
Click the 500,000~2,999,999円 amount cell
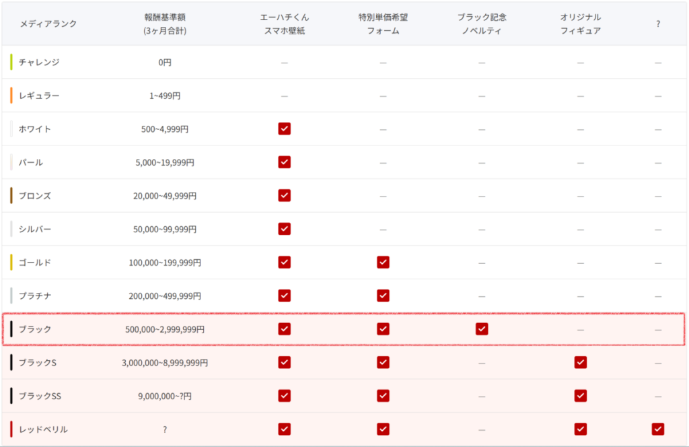[x=165, y=329]
